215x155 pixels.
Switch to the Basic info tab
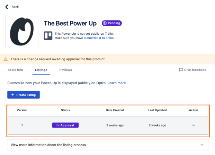coord(15,70)
